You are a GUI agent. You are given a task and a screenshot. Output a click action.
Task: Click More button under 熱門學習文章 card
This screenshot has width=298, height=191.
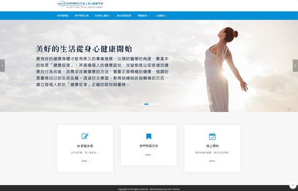click(149, 155)
